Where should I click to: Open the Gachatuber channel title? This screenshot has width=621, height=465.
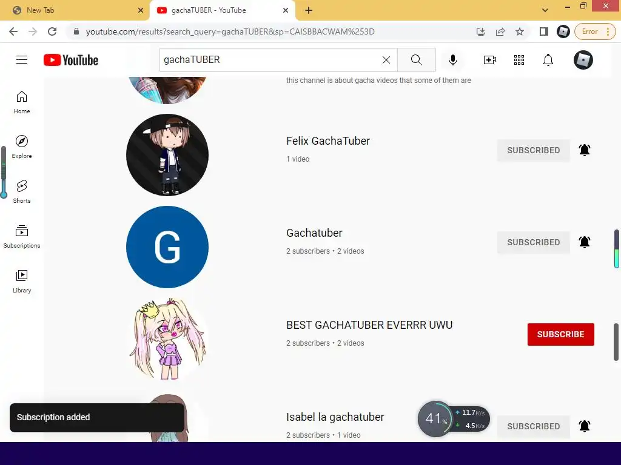tap(314, 233)
